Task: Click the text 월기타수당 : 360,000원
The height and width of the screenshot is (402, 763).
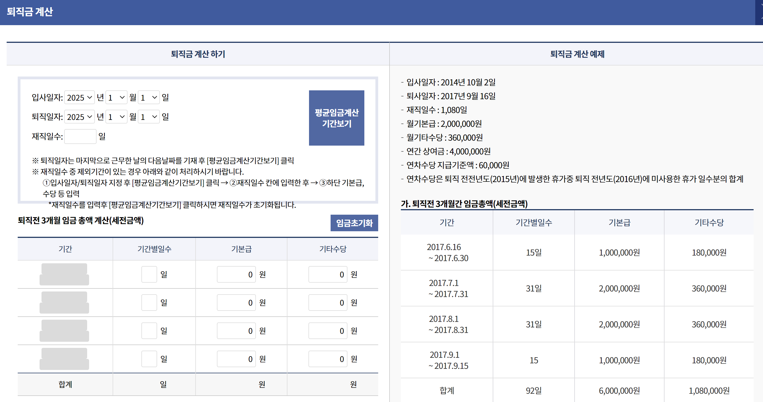Action: [445, 137]
